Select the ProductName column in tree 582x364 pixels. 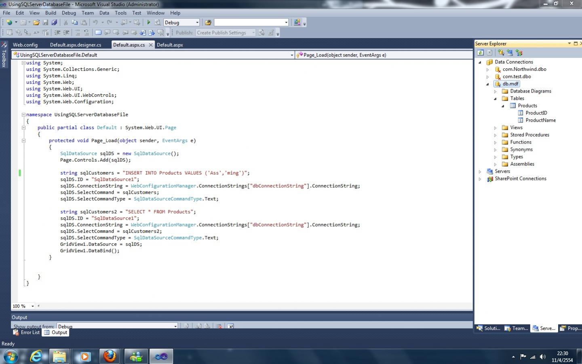(x=540, y=120)
